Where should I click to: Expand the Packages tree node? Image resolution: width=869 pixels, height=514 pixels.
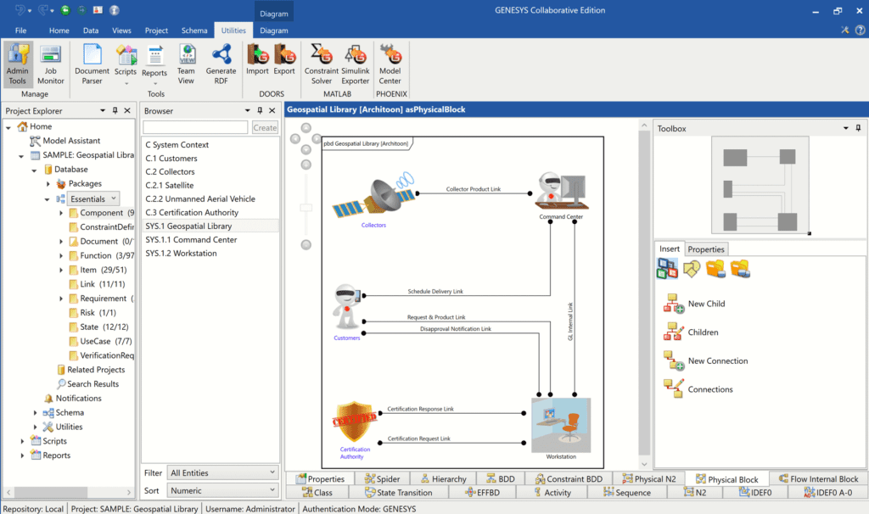[48, 183]
